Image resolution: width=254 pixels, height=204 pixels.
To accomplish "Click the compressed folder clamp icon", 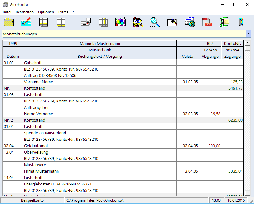I will pyautogui.click(x=224, y=22).
